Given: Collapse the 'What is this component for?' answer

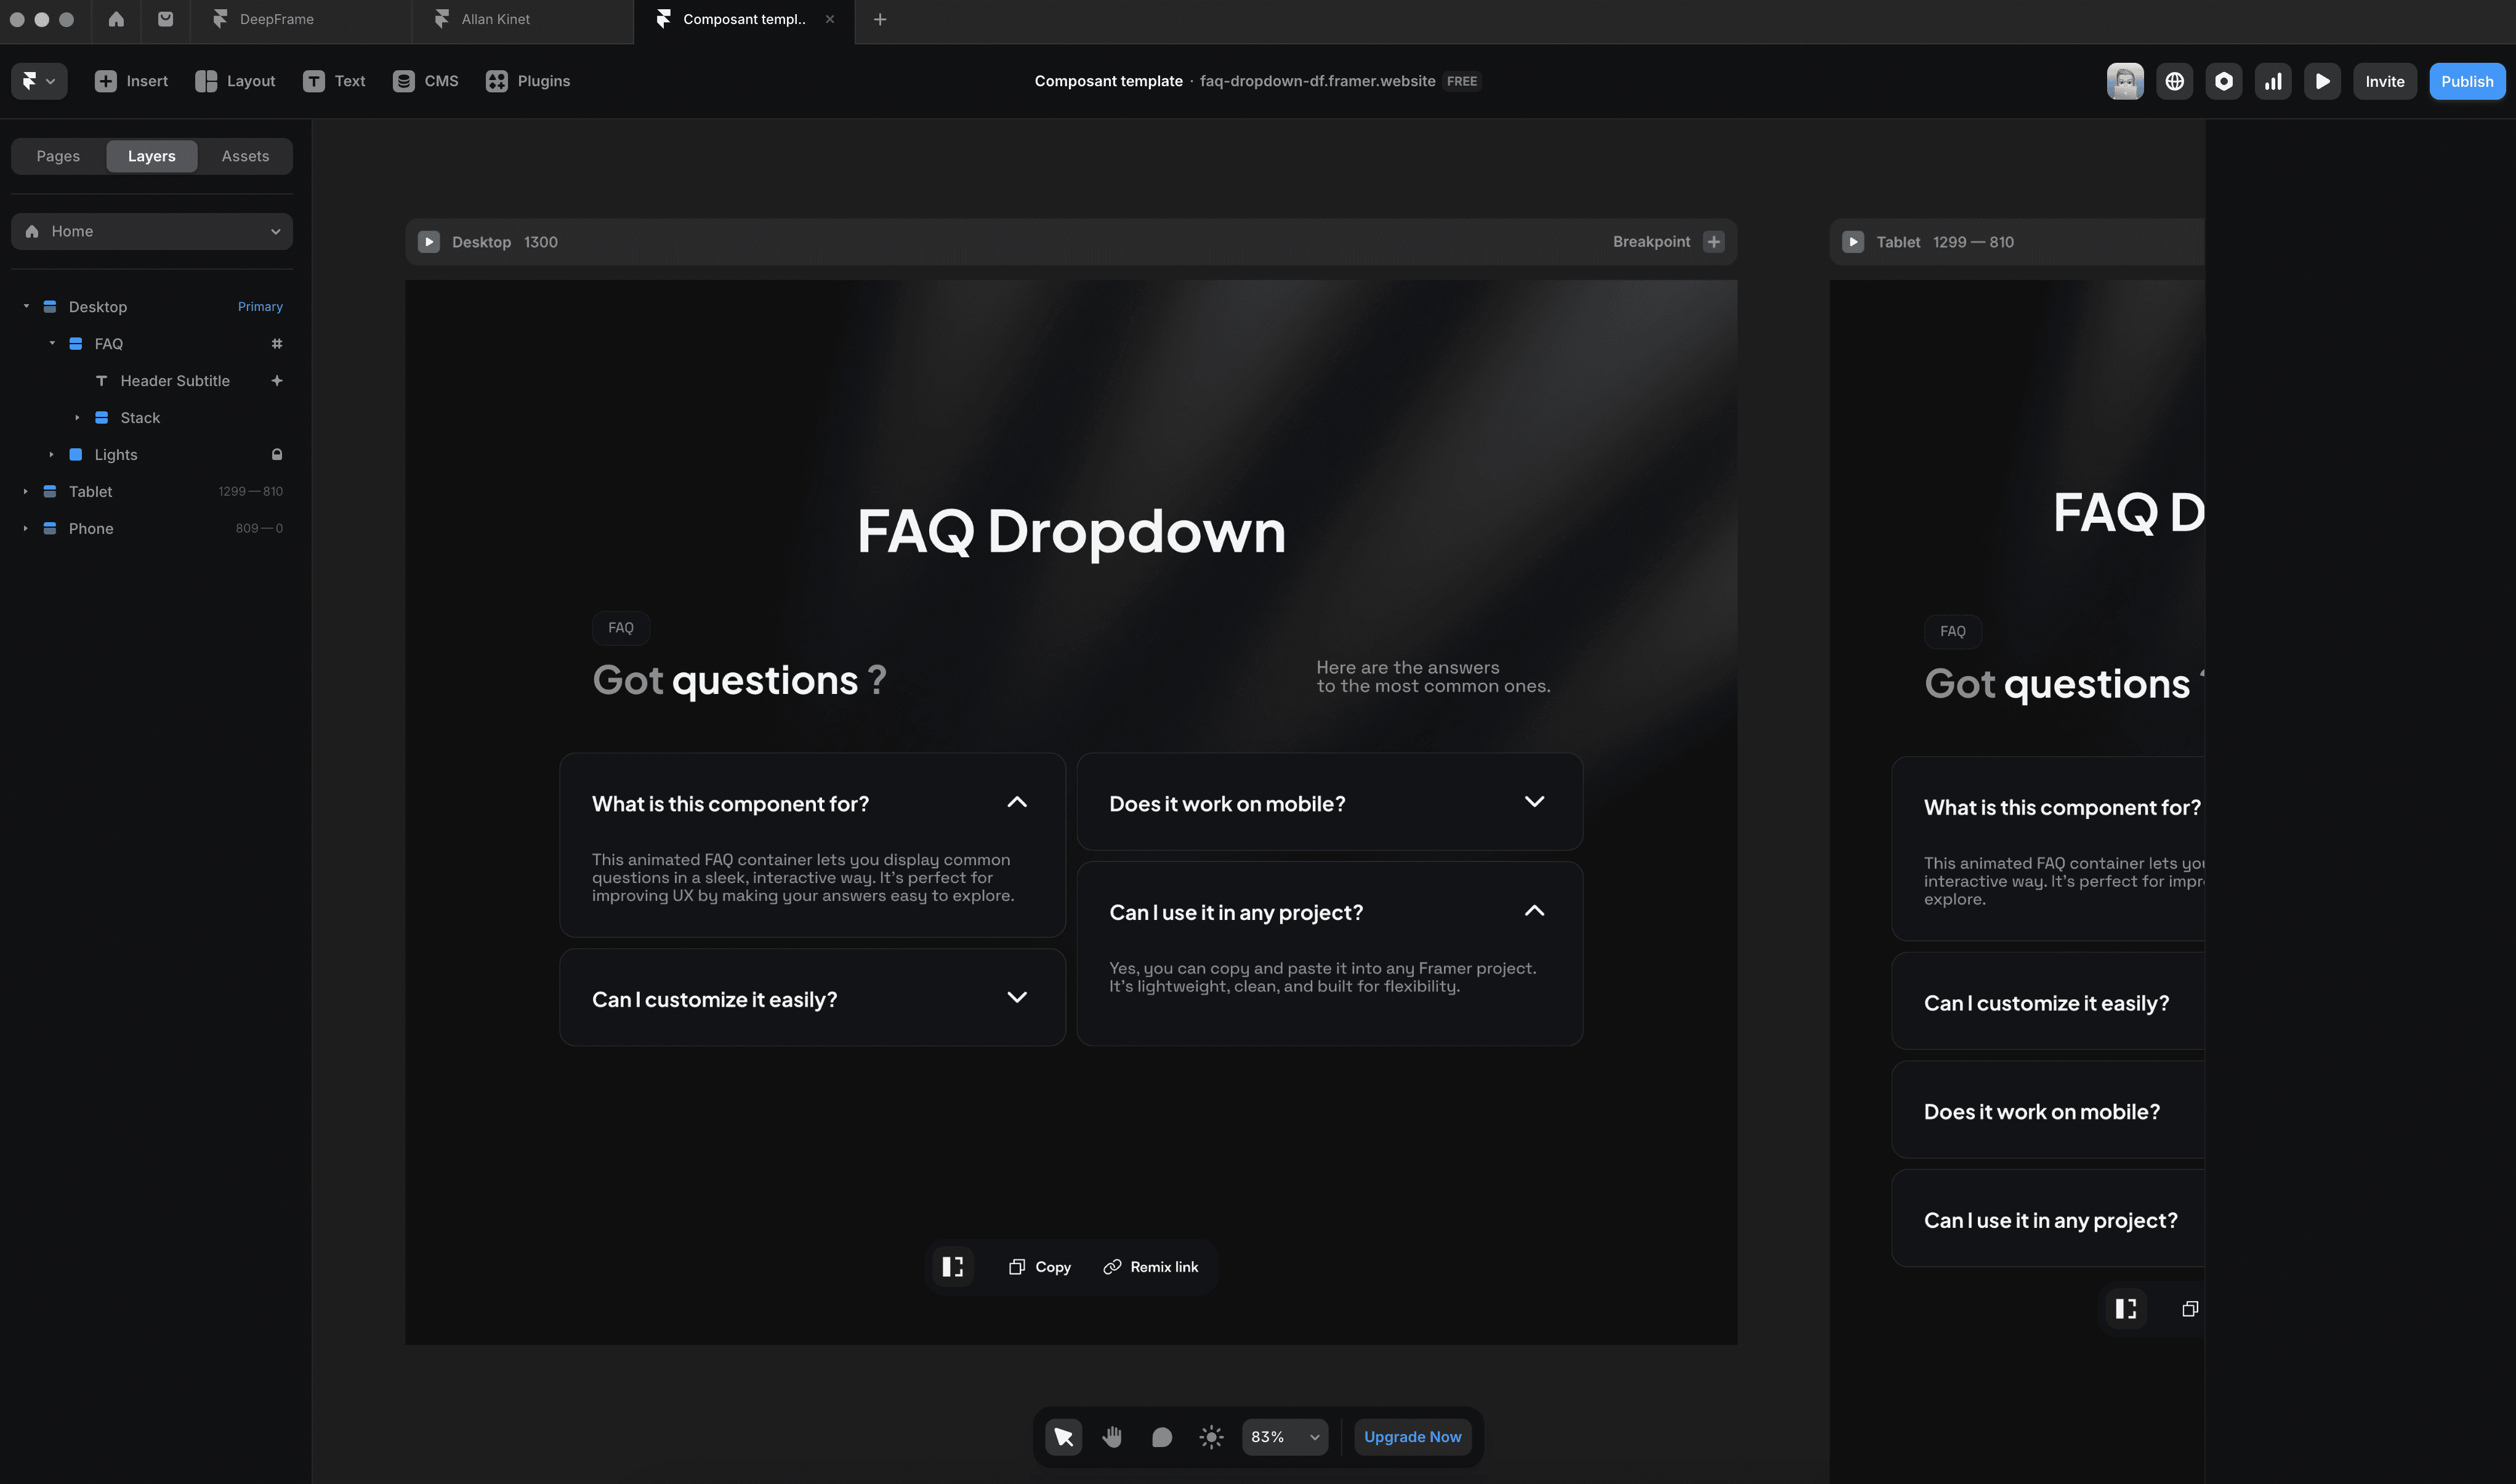Looking at the screenshot, I should point(1017,802).
